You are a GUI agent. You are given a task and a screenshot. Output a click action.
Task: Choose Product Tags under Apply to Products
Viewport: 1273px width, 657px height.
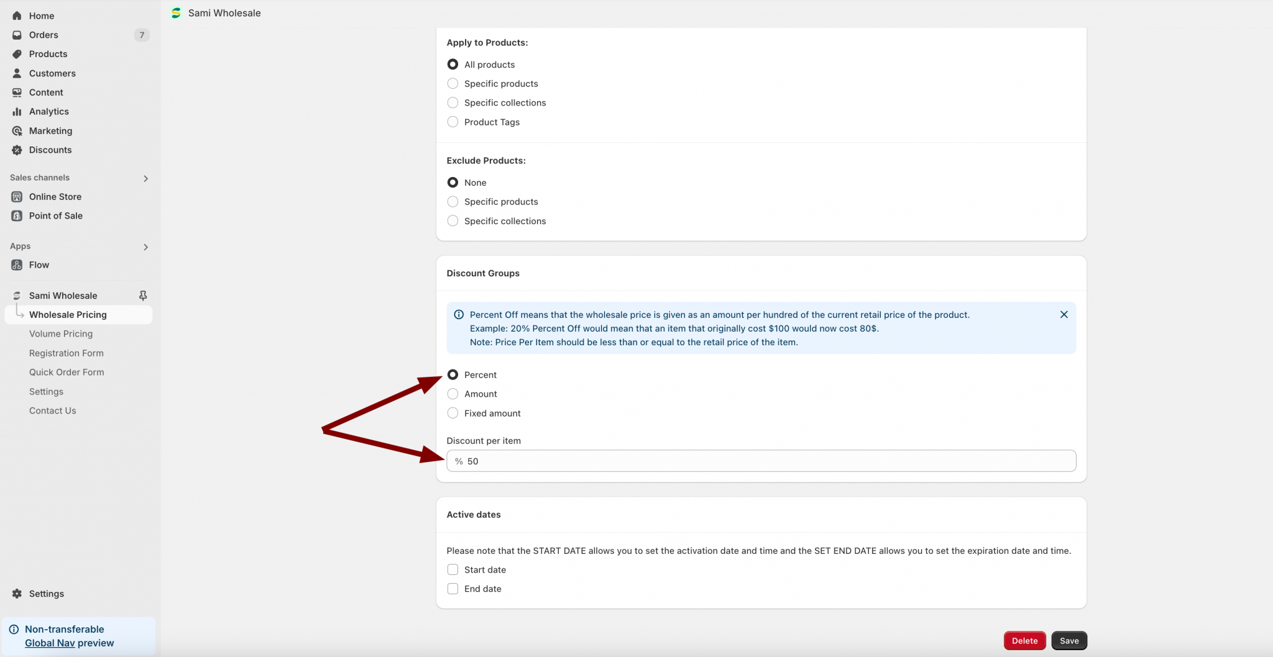453,122
